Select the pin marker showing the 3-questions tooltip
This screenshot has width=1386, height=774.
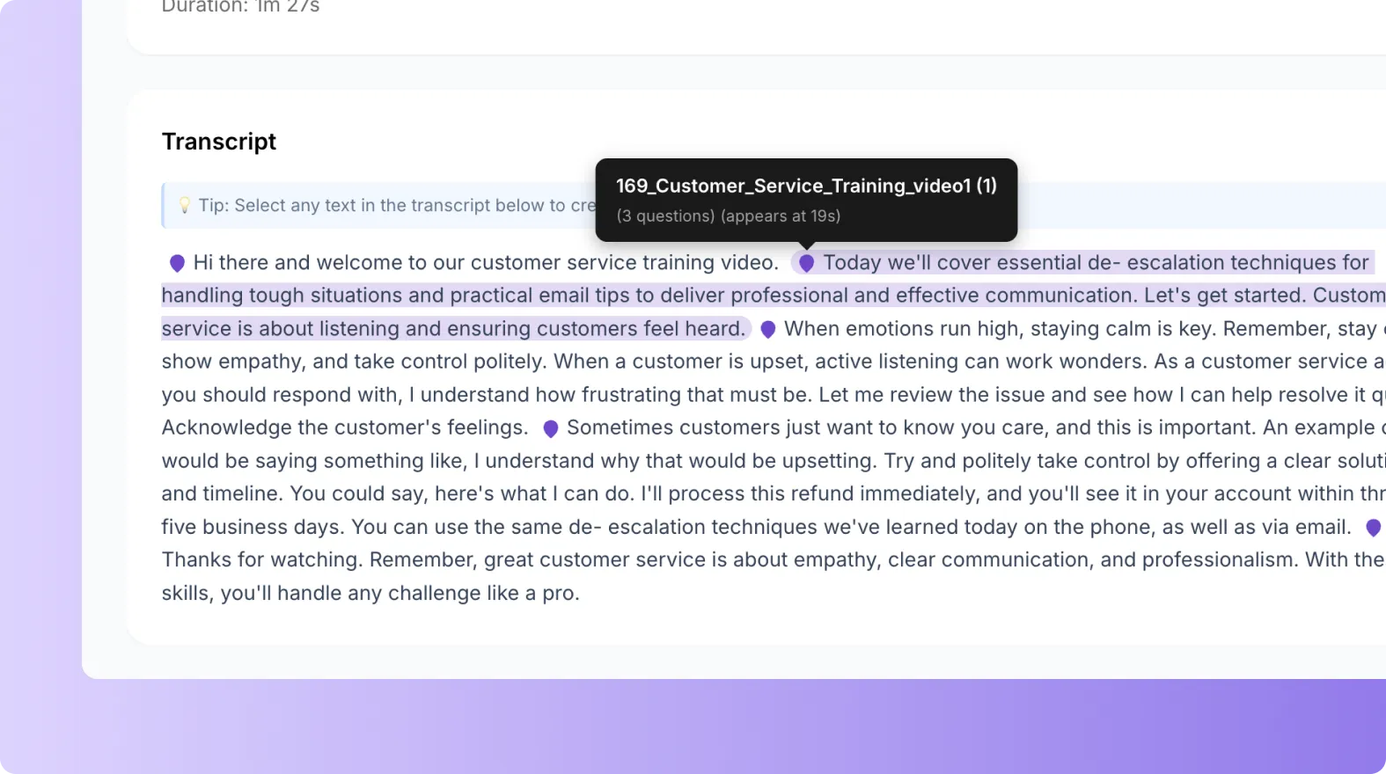click(805, 262)
